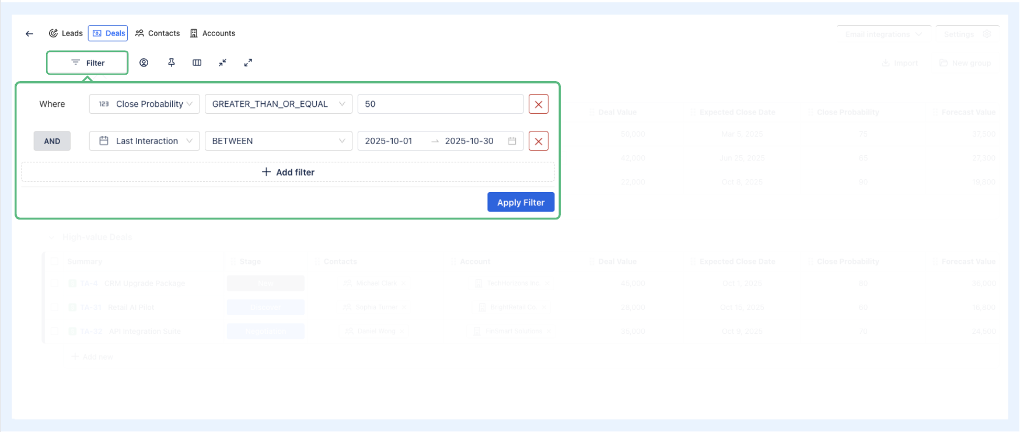Click the collapse arrows icon
1020x432 pixels.
222,62
